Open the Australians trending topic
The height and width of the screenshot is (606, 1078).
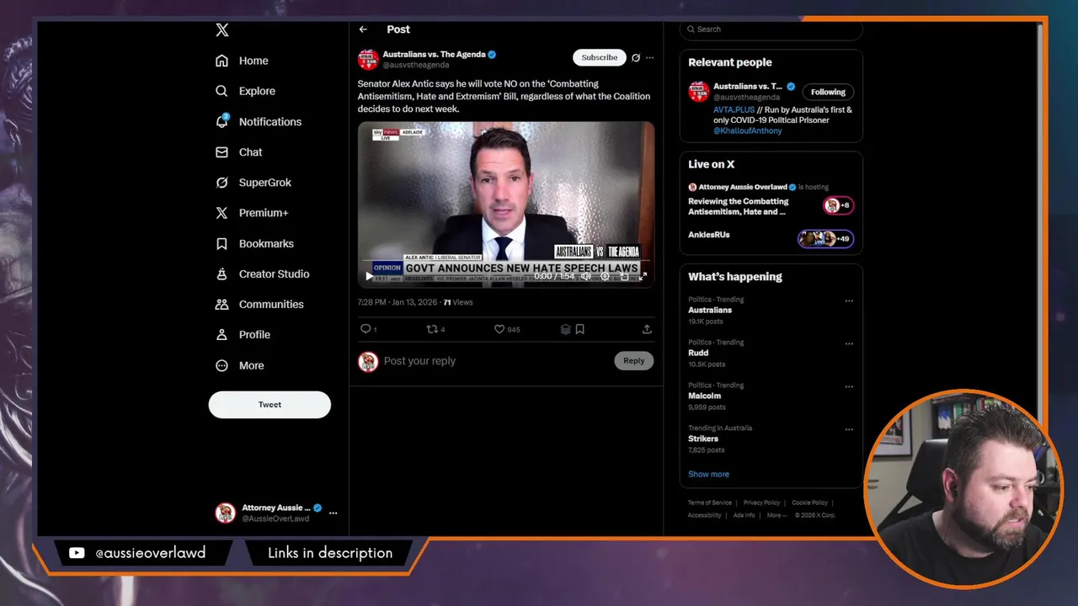coord(710,310)
